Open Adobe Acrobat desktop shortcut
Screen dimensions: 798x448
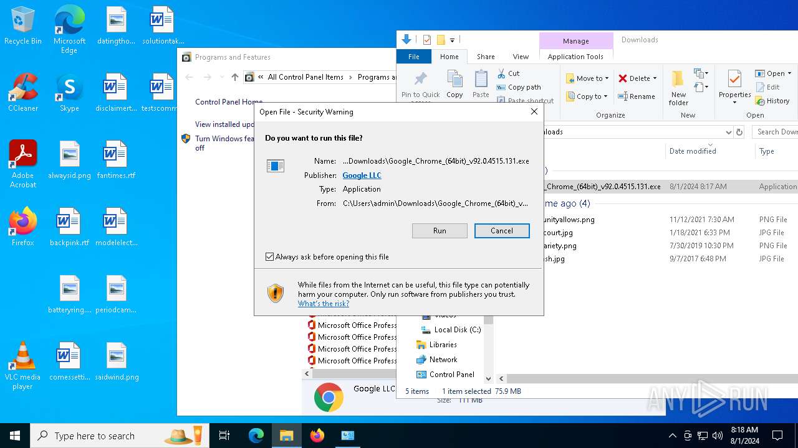click(x=23, y=164)
